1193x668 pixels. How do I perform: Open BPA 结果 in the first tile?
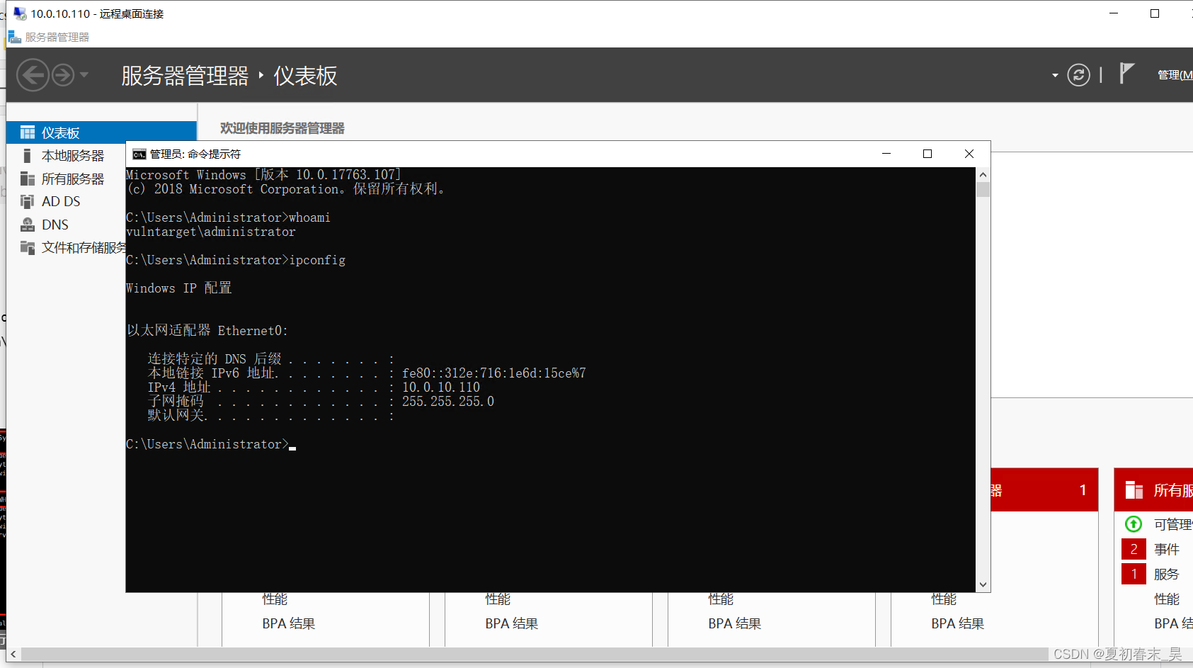(x=289, y=623)
